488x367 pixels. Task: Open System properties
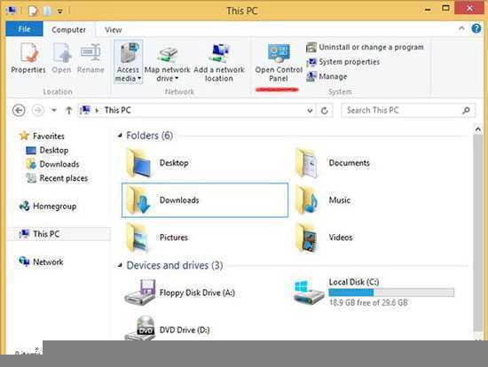coord(343,62)
